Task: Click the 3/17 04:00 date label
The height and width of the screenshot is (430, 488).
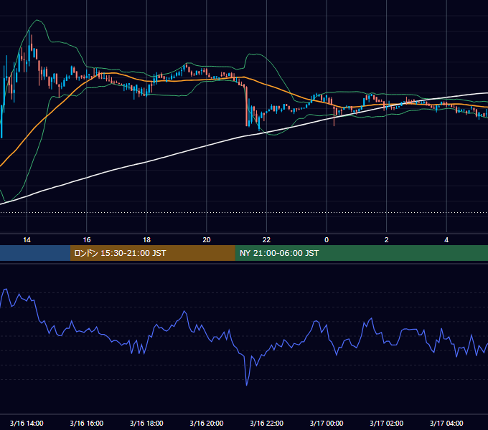Action: pyautogui.click(x=446, y=423)
